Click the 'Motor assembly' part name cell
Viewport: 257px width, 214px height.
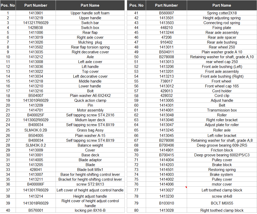point(90,110)
